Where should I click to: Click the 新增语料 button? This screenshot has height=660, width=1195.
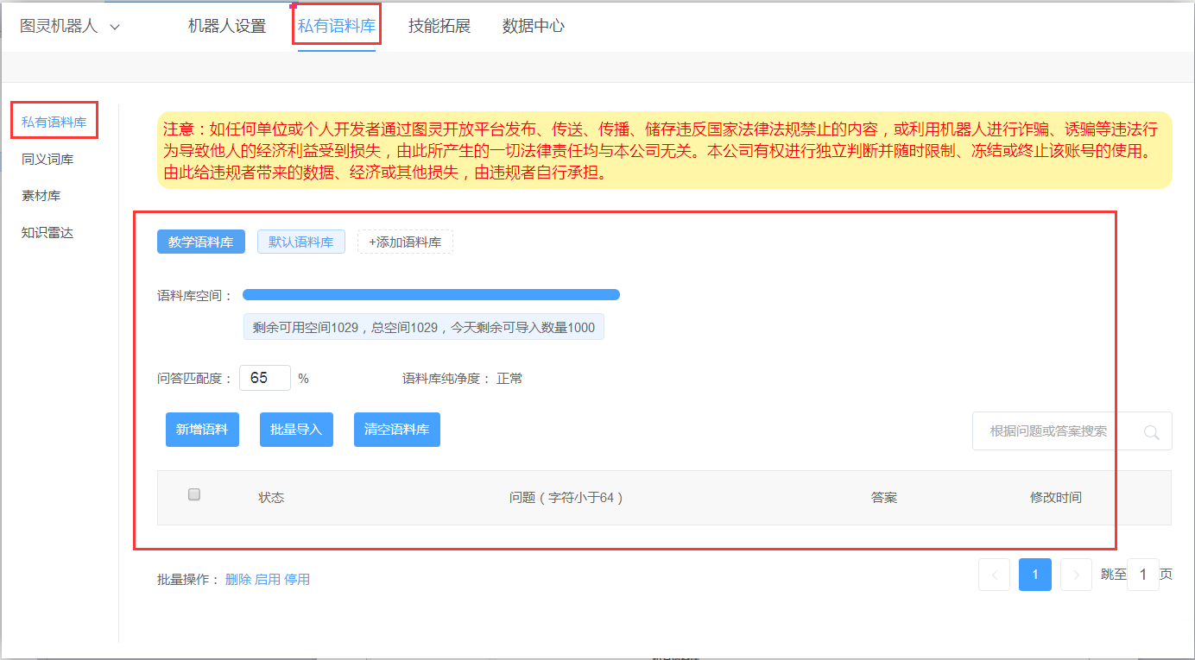[x=202, y=430]
